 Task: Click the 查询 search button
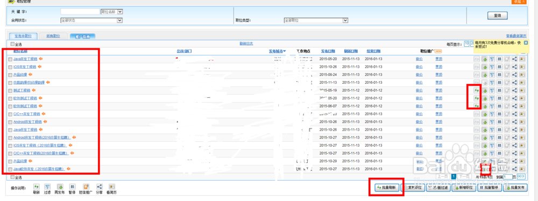(x=498, y=16)
